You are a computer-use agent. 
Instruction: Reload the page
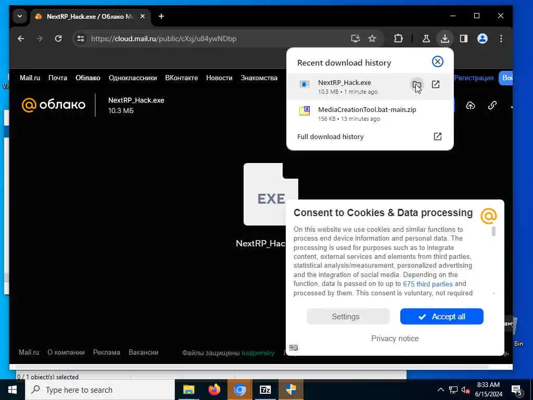pyautogui.click(x=58, y=39)
